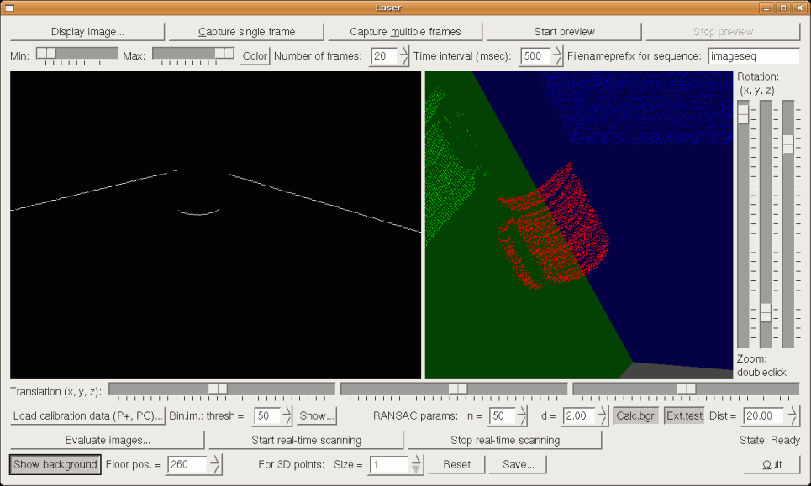Click Stop real-time scanning
This screenshot has width=811, height=486.
click(x=505, y=440)
